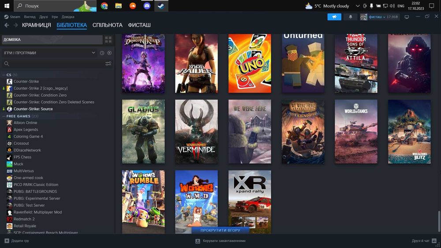Go forward with the right arrow
The image size is (441, 248).
[16, 25]
